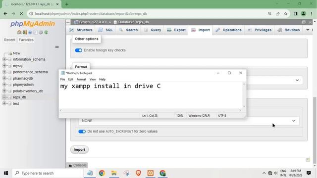Screen dimensions: 317x178
Task: Collapse navigation panel arrow button
Action: tap(68, 22)
